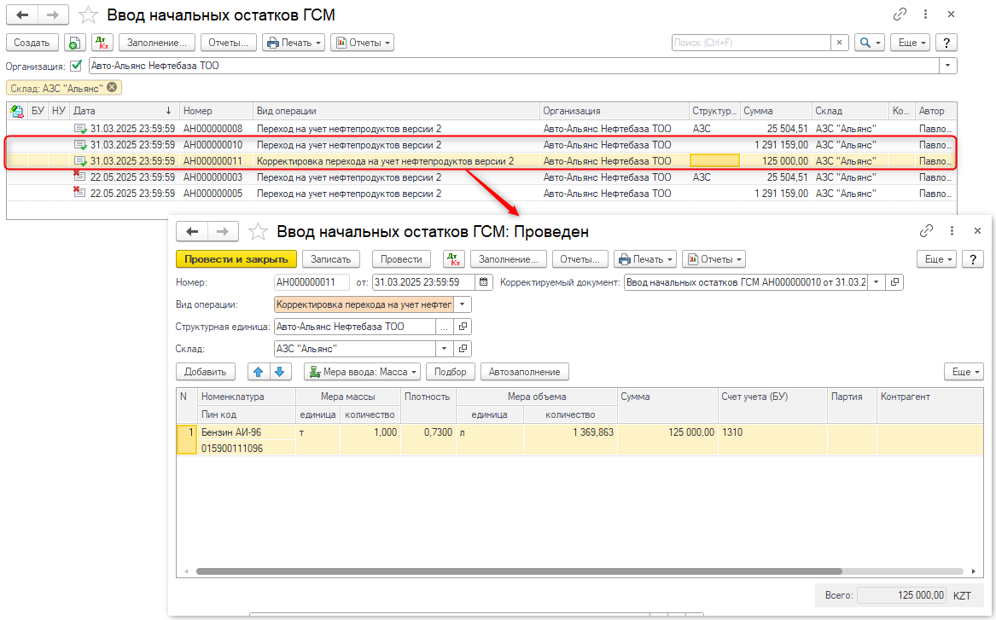Click the link icon in document title bar

pyautogui.click(x=926, y=231)
